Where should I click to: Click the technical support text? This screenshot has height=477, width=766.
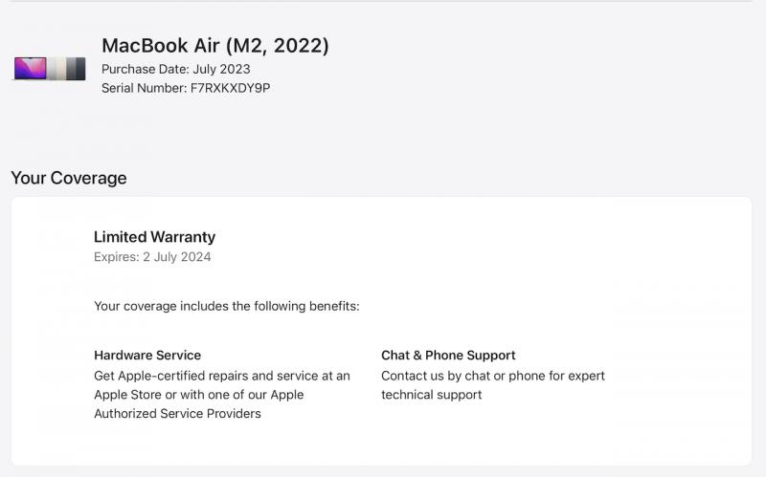tap(431, 395)
